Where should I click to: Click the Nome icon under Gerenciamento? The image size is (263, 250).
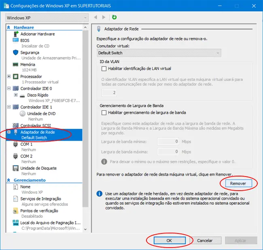[15, 187]
